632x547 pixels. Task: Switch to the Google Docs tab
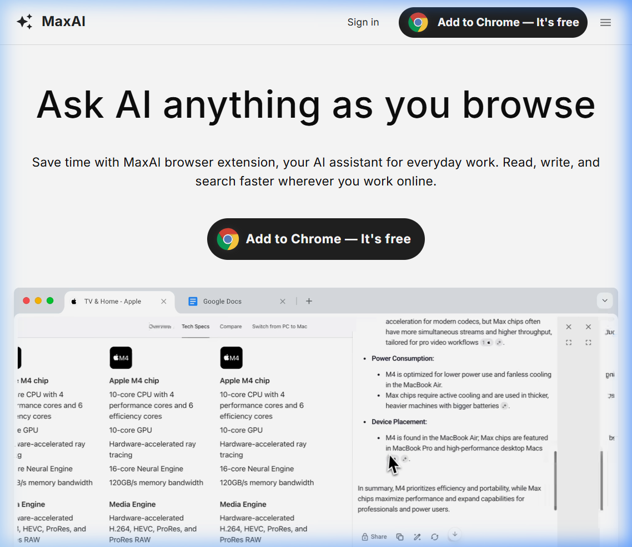pyautogui.click(x=236, y=302)
